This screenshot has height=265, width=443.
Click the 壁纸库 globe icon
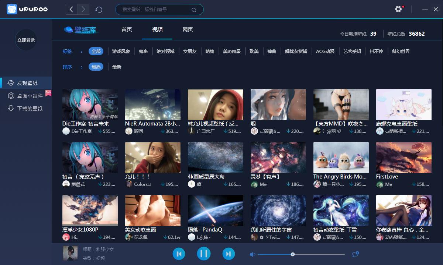[x=68, y=30]
